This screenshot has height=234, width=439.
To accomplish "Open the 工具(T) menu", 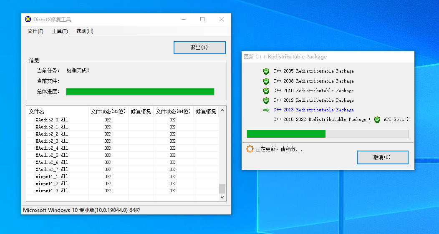I will click(60, 31).
